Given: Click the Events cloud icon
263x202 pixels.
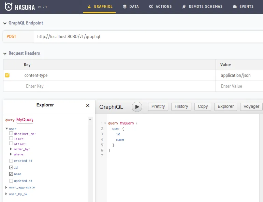Looking at the screenshot, I should coord(235,6).
